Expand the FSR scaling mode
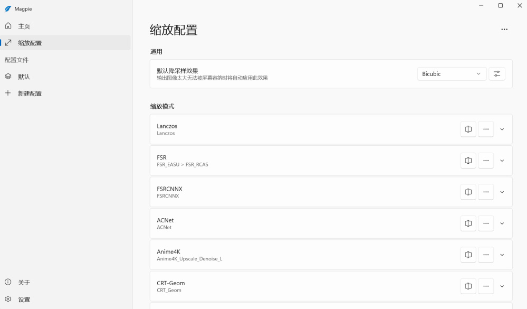 (x=502, y=161)
